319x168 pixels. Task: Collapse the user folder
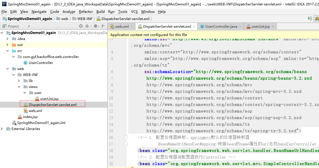25,93
